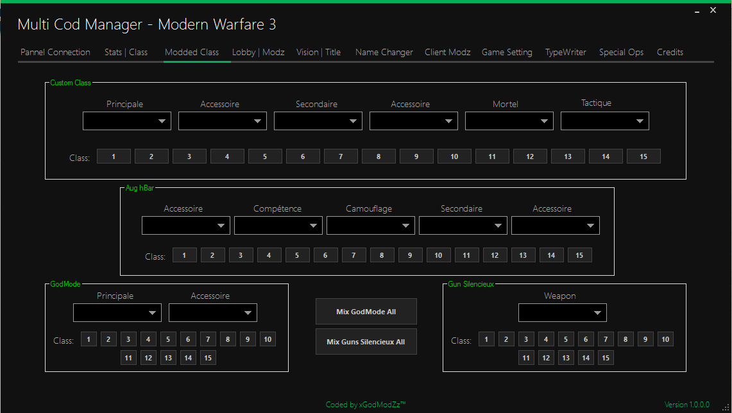The image size is (732, 413).
Task: Expand the Compétence dropdown in Aug hBar
Action: click(x=278, y=225)
